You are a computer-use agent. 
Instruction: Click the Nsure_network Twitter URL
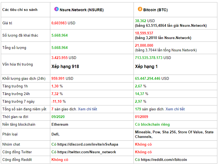[x=87, y=152]
